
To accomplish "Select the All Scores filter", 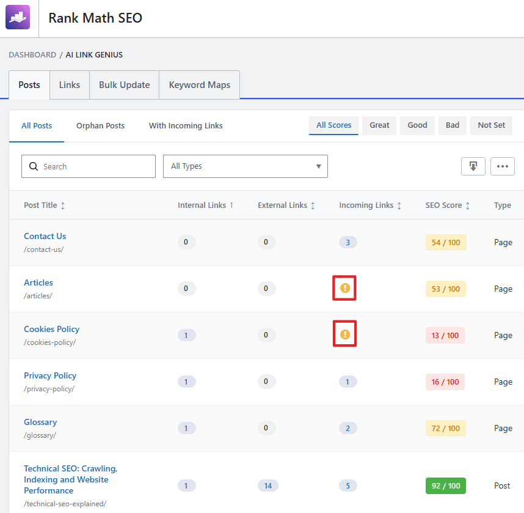I will point(333,125).
